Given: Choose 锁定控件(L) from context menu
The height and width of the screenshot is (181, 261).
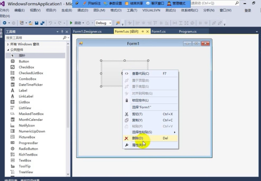Looking at the screenshot, I should pos(151,100).
